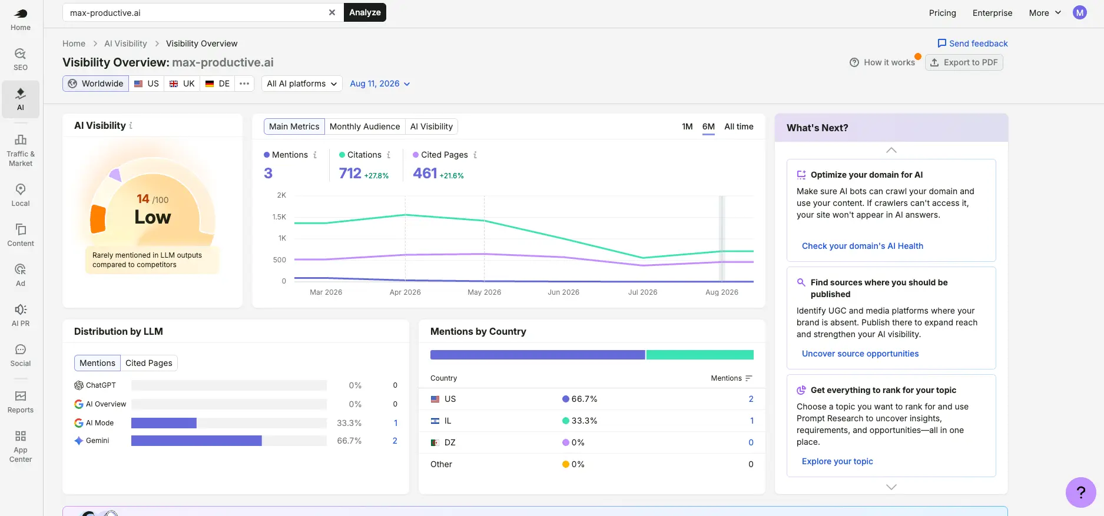Select the US region filter
This screenshot has height=516, width=1104.
click(147, 84)
